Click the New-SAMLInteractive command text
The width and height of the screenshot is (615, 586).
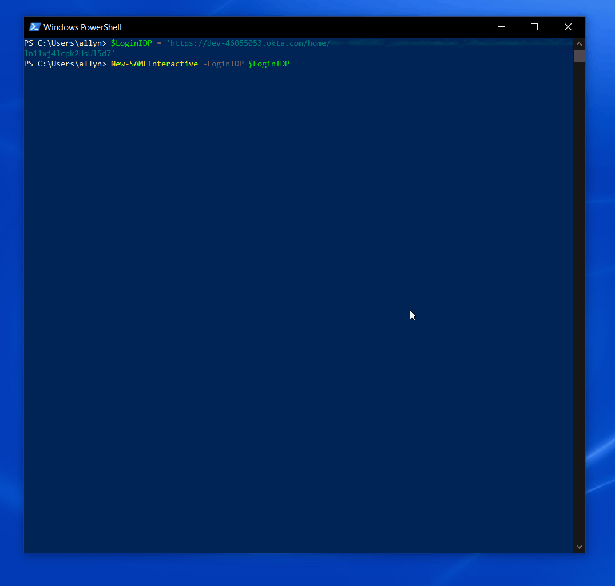click(x=154, y=64)
